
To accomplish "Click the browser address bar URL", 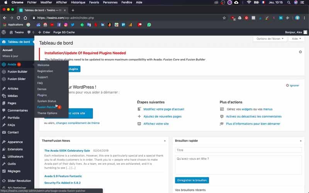I will pos(65,18).
